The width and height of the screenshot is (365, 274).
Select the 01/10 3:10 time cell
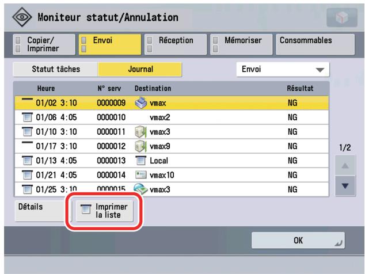[x=56, y=131]
